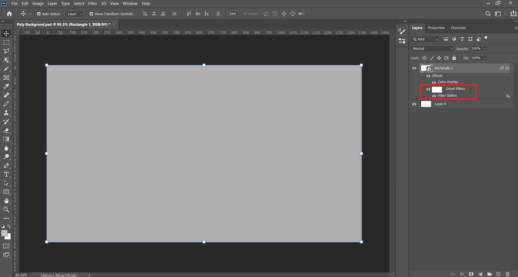518x277 pixels.
Task: Activate the Zoom tool in toolbar
Action: [x=6, y=209]
